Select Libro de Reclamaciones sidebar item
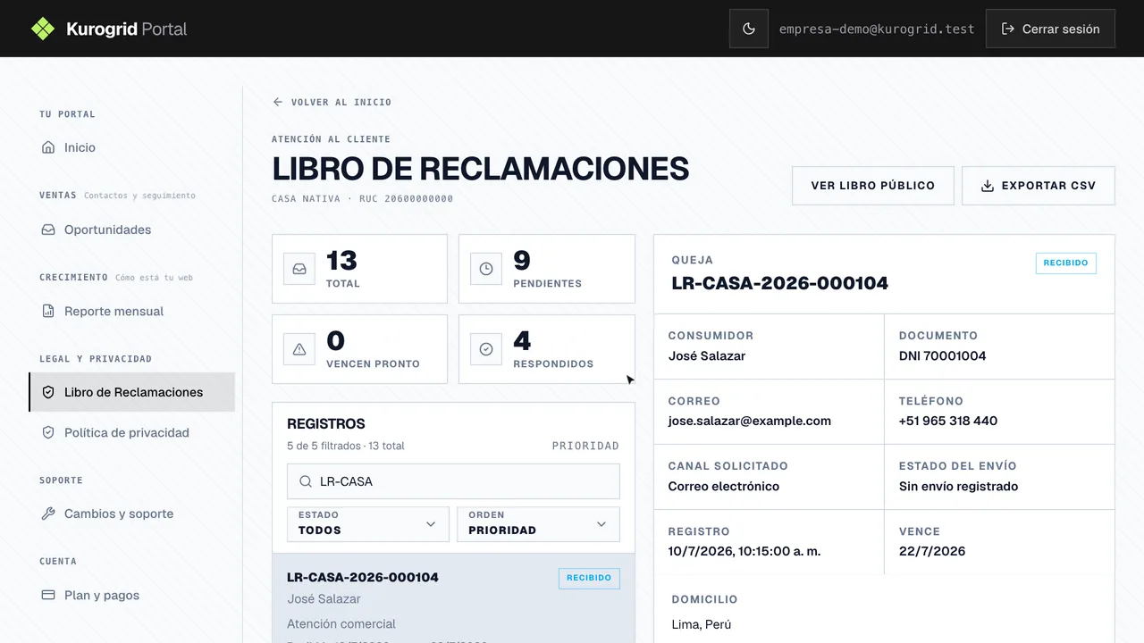 point(132,392)
